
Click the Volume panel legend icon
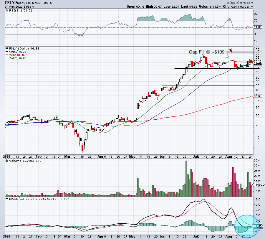(7, 161)
